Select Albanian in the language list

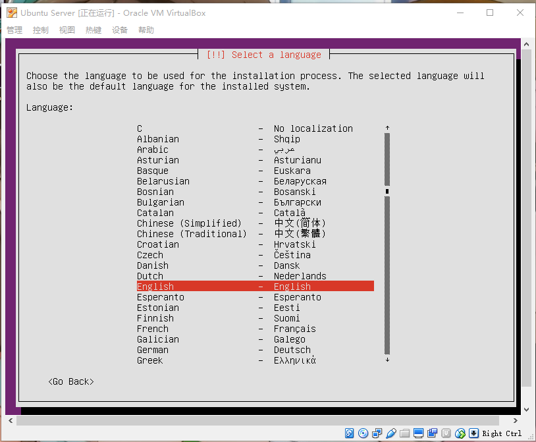pyautogui.click(x=255, y=139)
